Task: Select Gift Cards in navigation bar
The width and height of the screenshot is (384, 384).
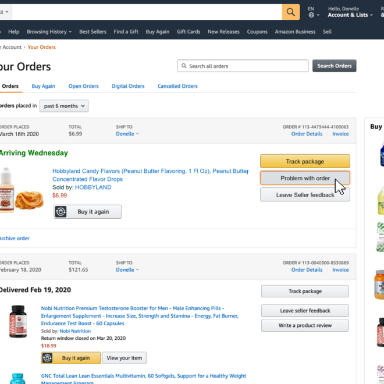Action: pyautogui.click(x=189, y=31)
